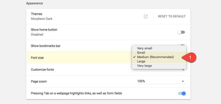Click the Morpheon Dark theme name

42,19
